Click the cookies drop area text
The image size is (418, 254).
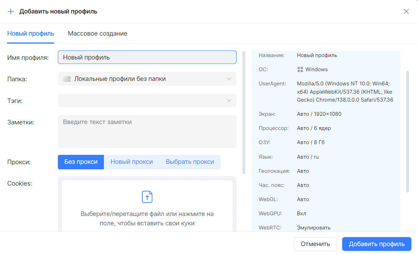147,219
